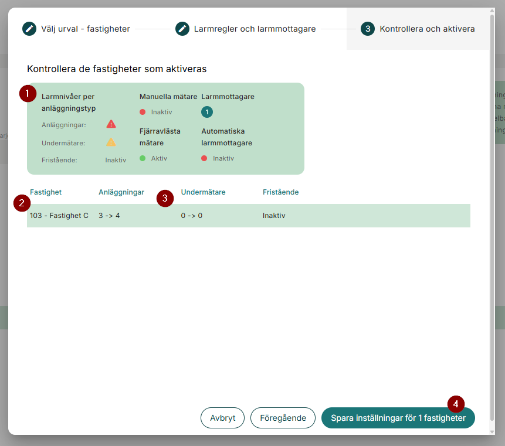This screenshot has height=446, width=505.
Task: Click the Larmmottagare count badge
Action: click(207, 112)
